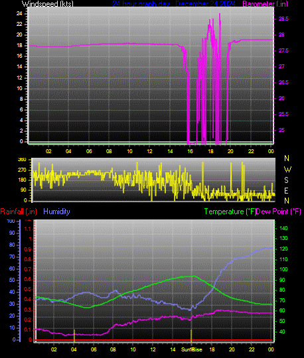Click the compass letter W

coord(287,170)
